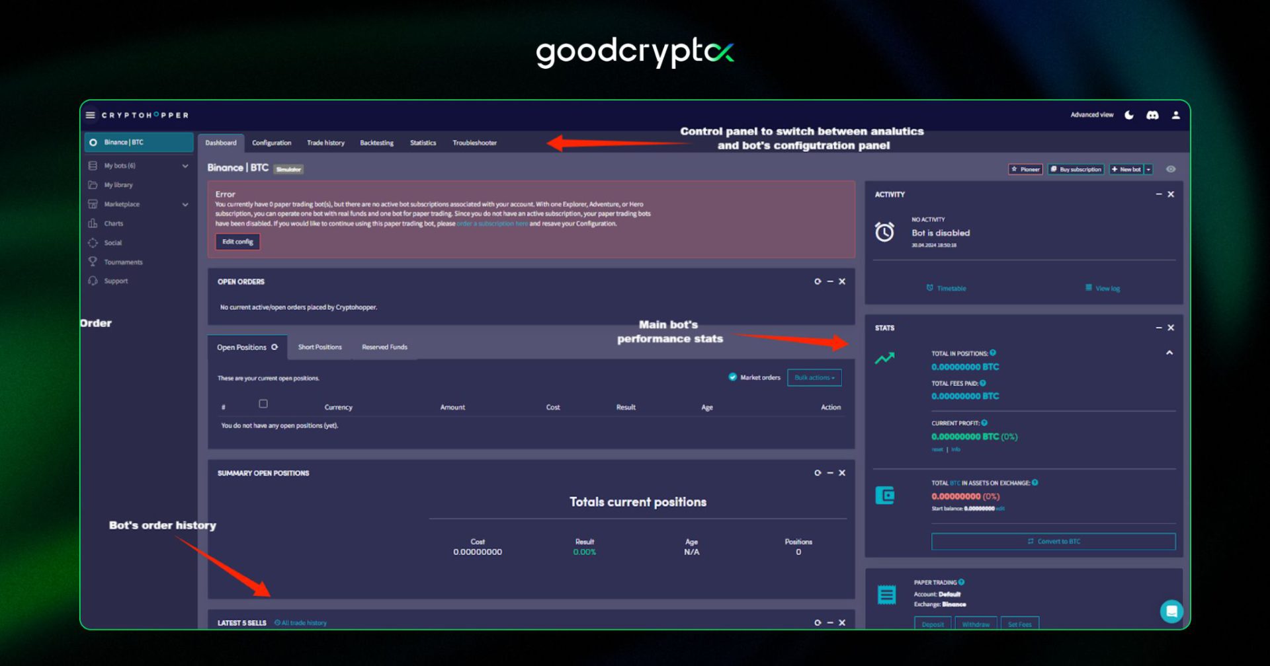The width and height of the screenshot is (1270, 666).
Task: Click help icon beside assets on exchange
Action: coord(1035,483)
